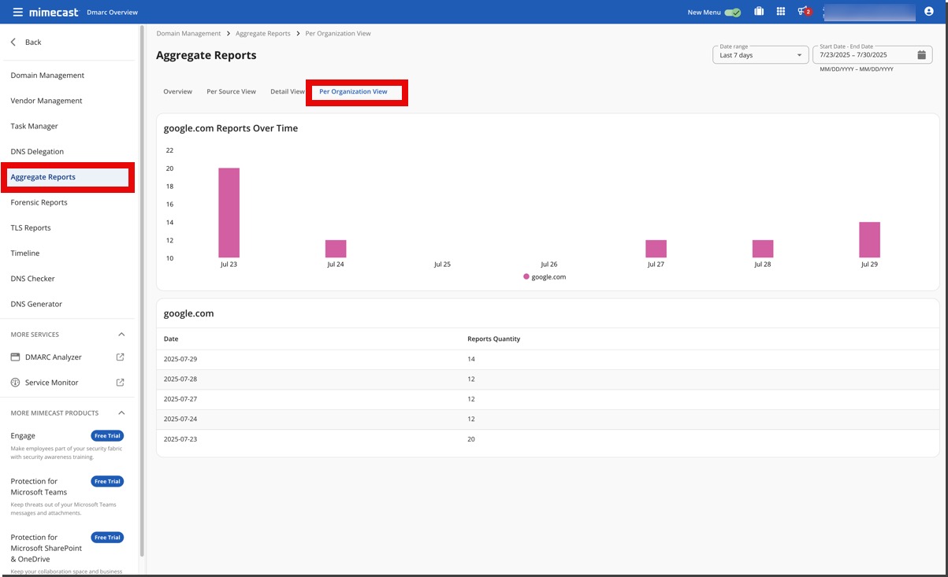
Task: Open DNS Checker in sidebar
Action: point(32,279)
